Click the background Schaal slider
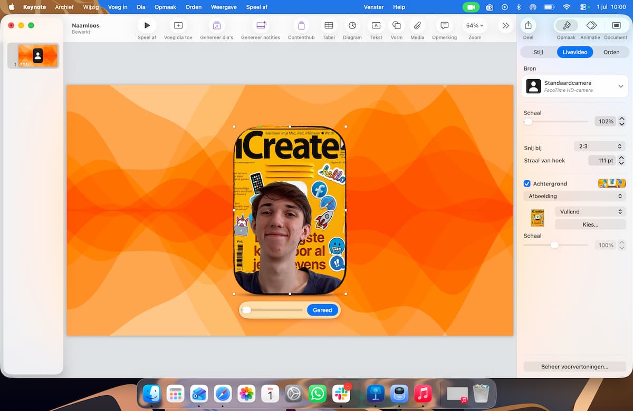This screenshot has height=411, width=633. coord(556,245)
